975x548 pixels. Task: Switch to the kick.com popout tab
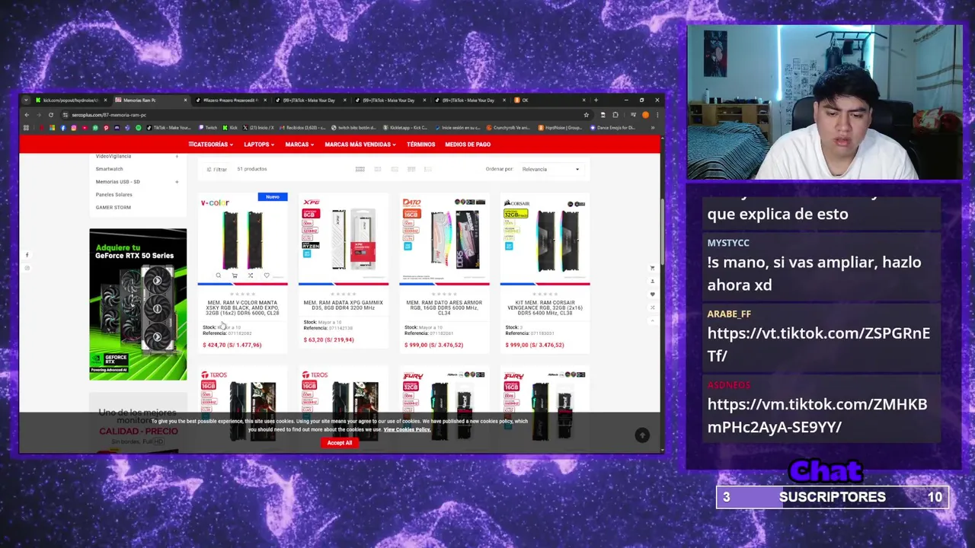click(70, 100)
